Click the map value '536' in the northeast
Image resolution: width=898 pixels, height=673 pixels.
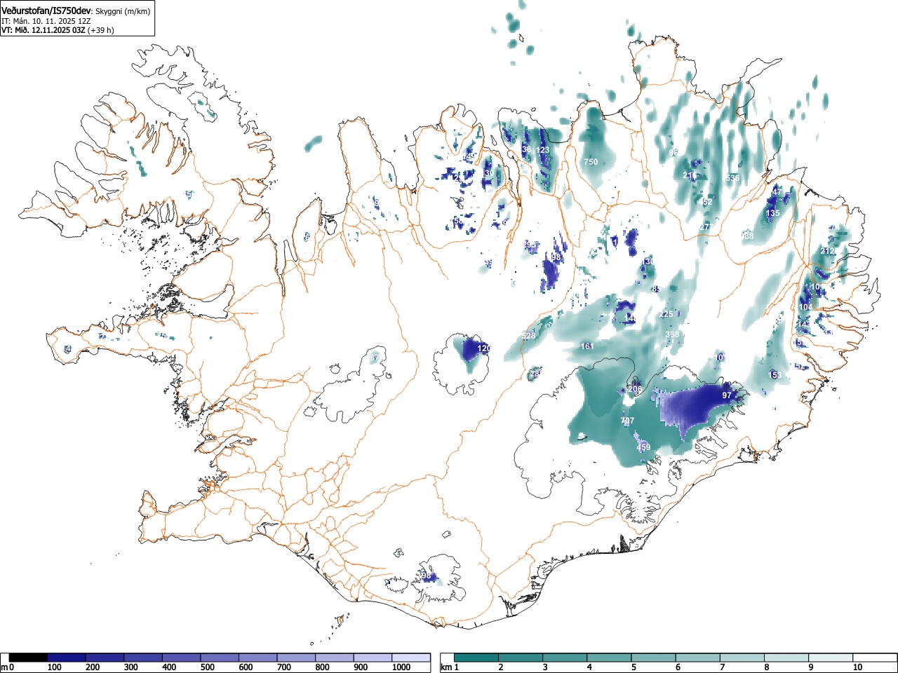tap(732, 178)
